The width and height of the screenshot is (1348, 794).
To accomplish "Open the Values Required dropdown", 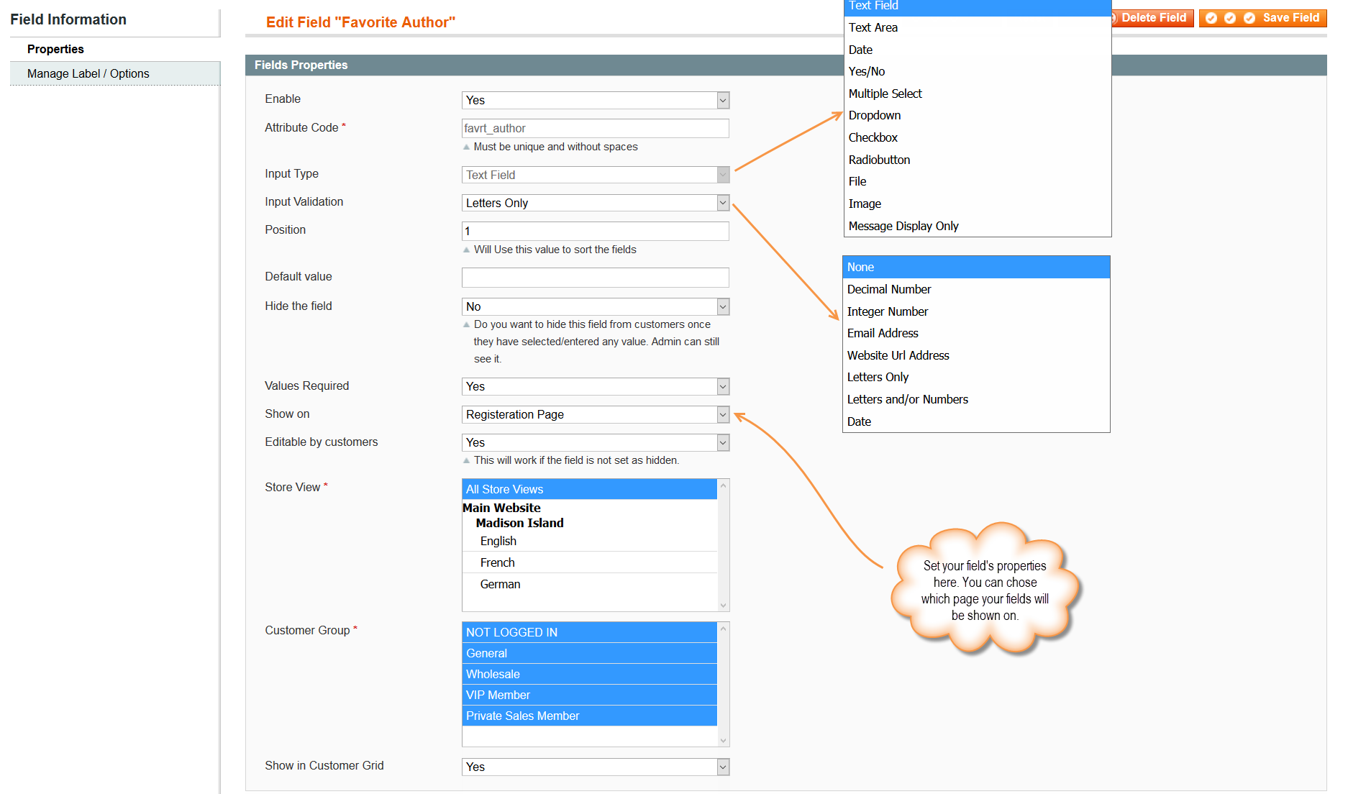I will point(723,387).
